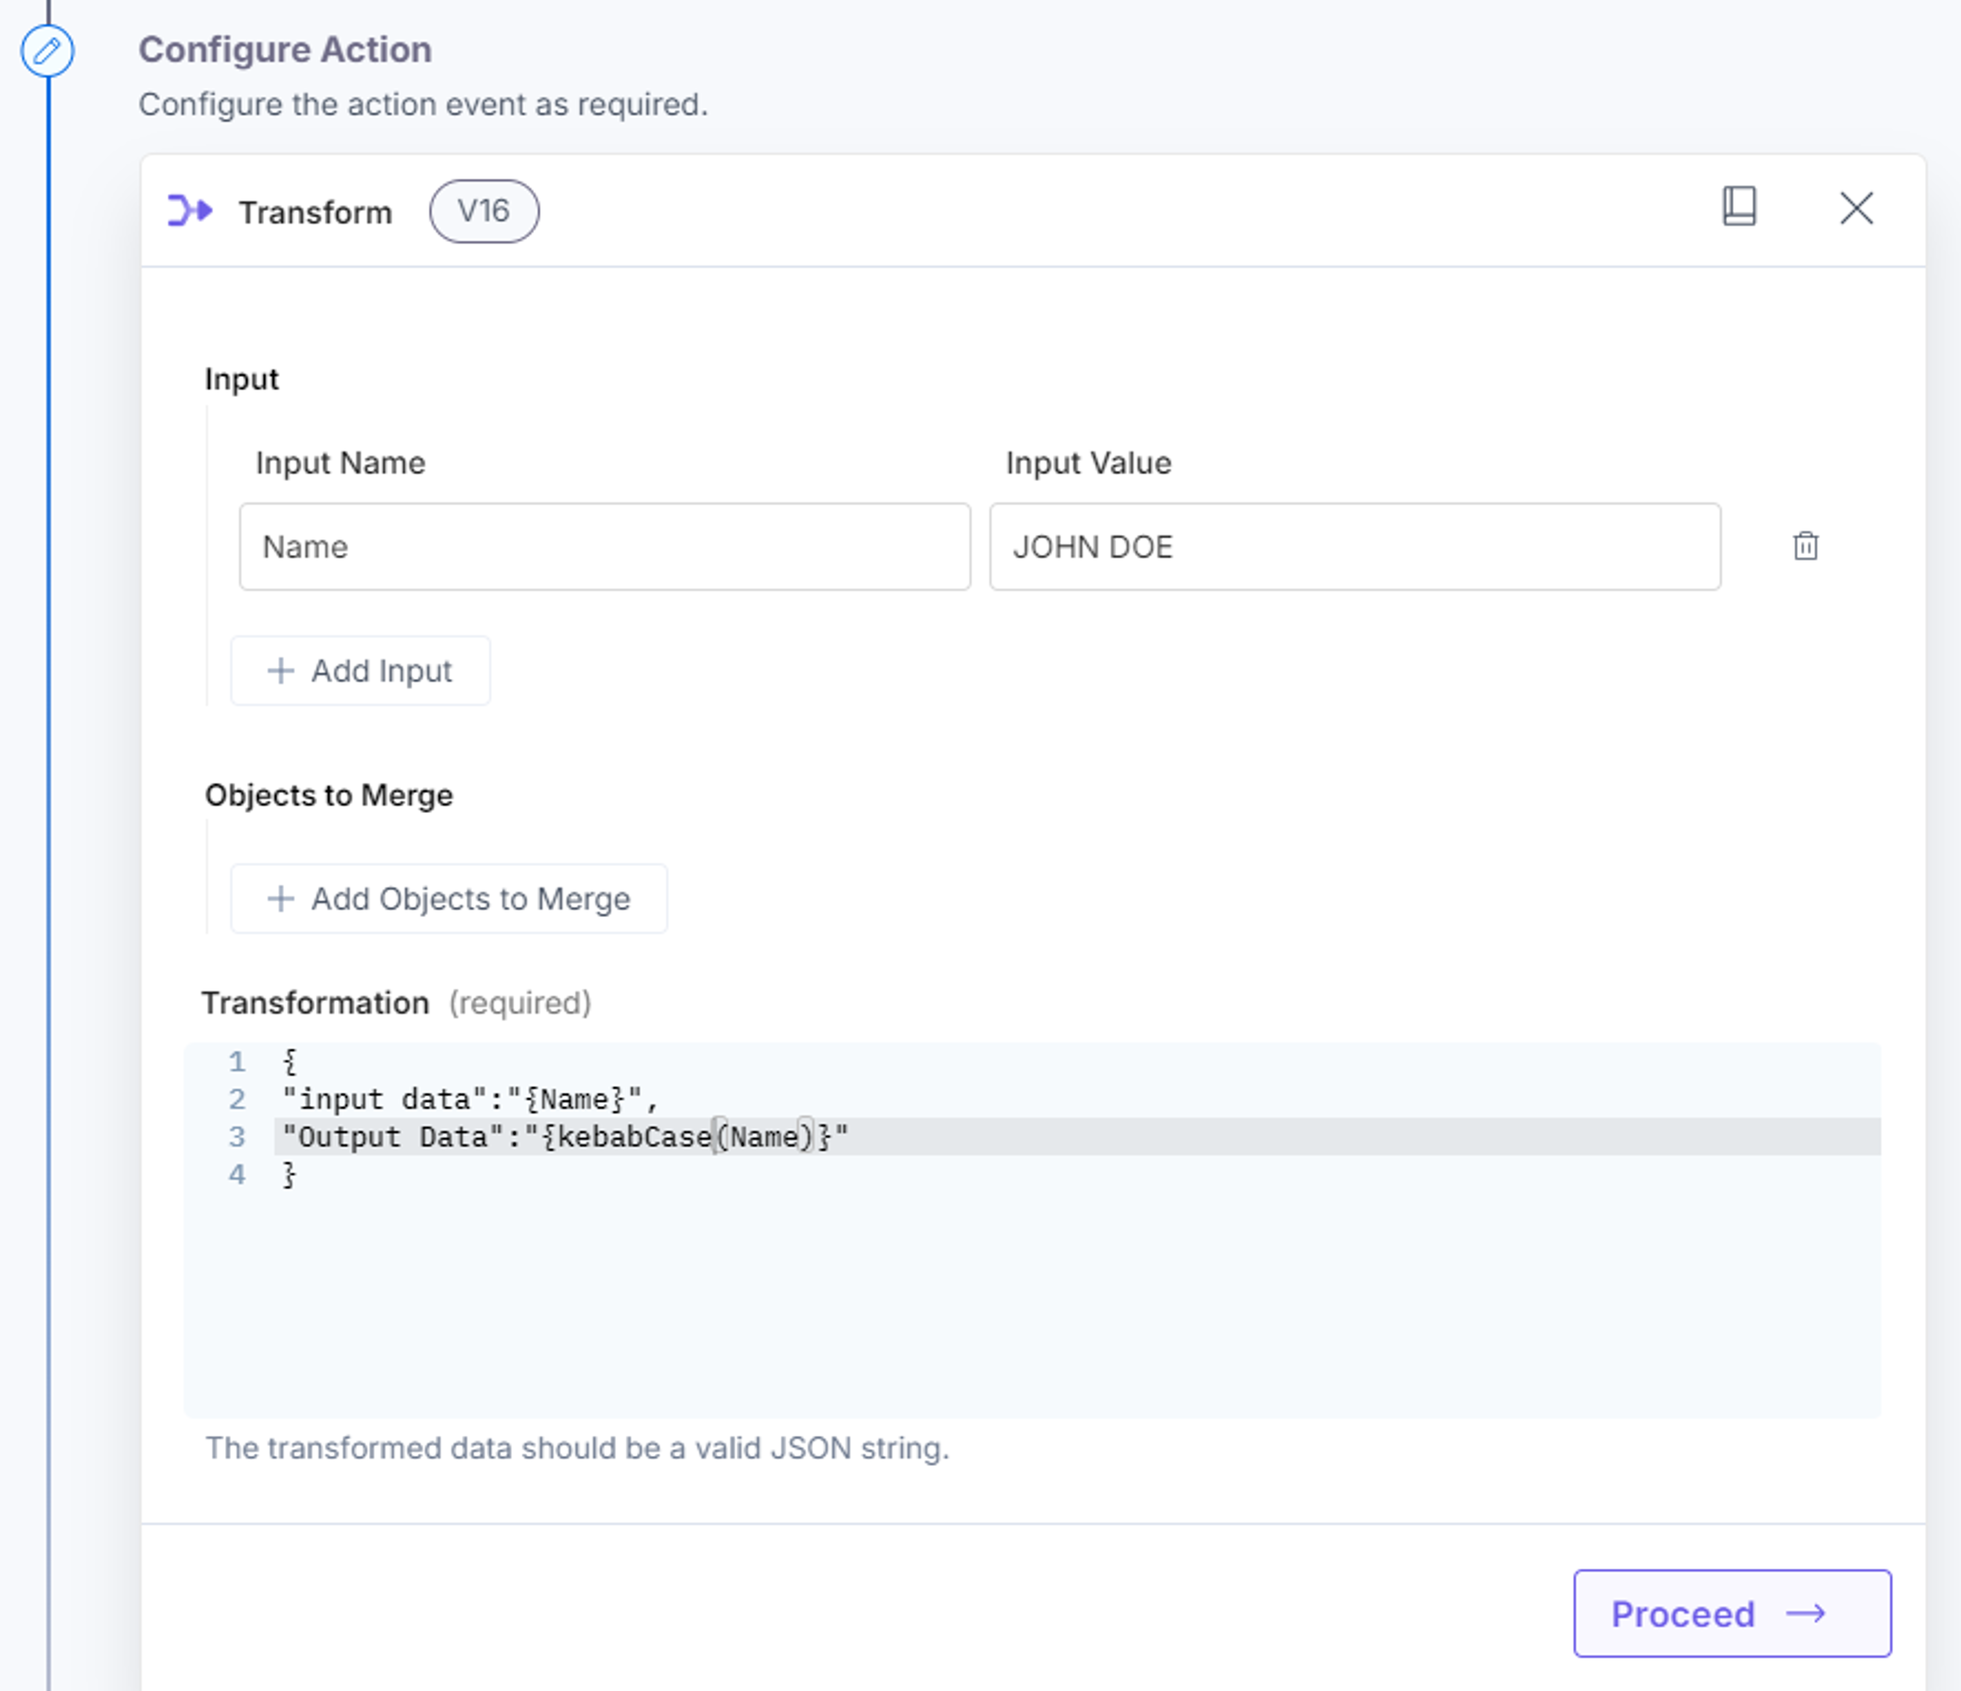Viewport: 1961px width, 1691px height.
Task: Click the Proceed button
Action: tap(1732, 1613)
